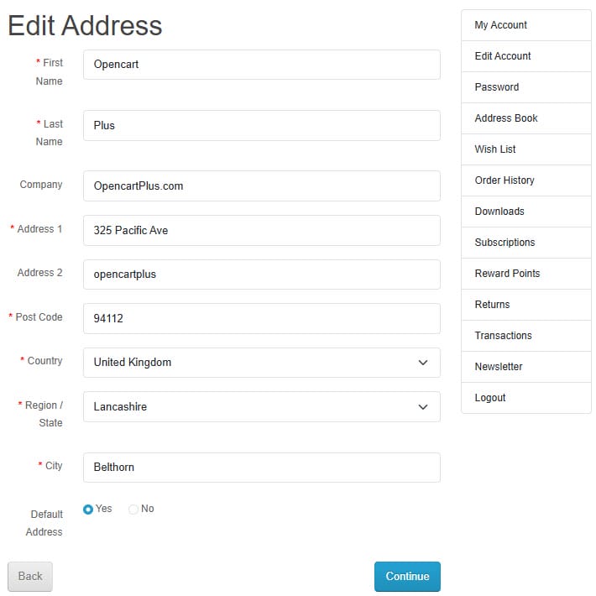Select the Yes default address radio
Image resolution: width=596 pixels, height=596 pixels.
point(88,509)
